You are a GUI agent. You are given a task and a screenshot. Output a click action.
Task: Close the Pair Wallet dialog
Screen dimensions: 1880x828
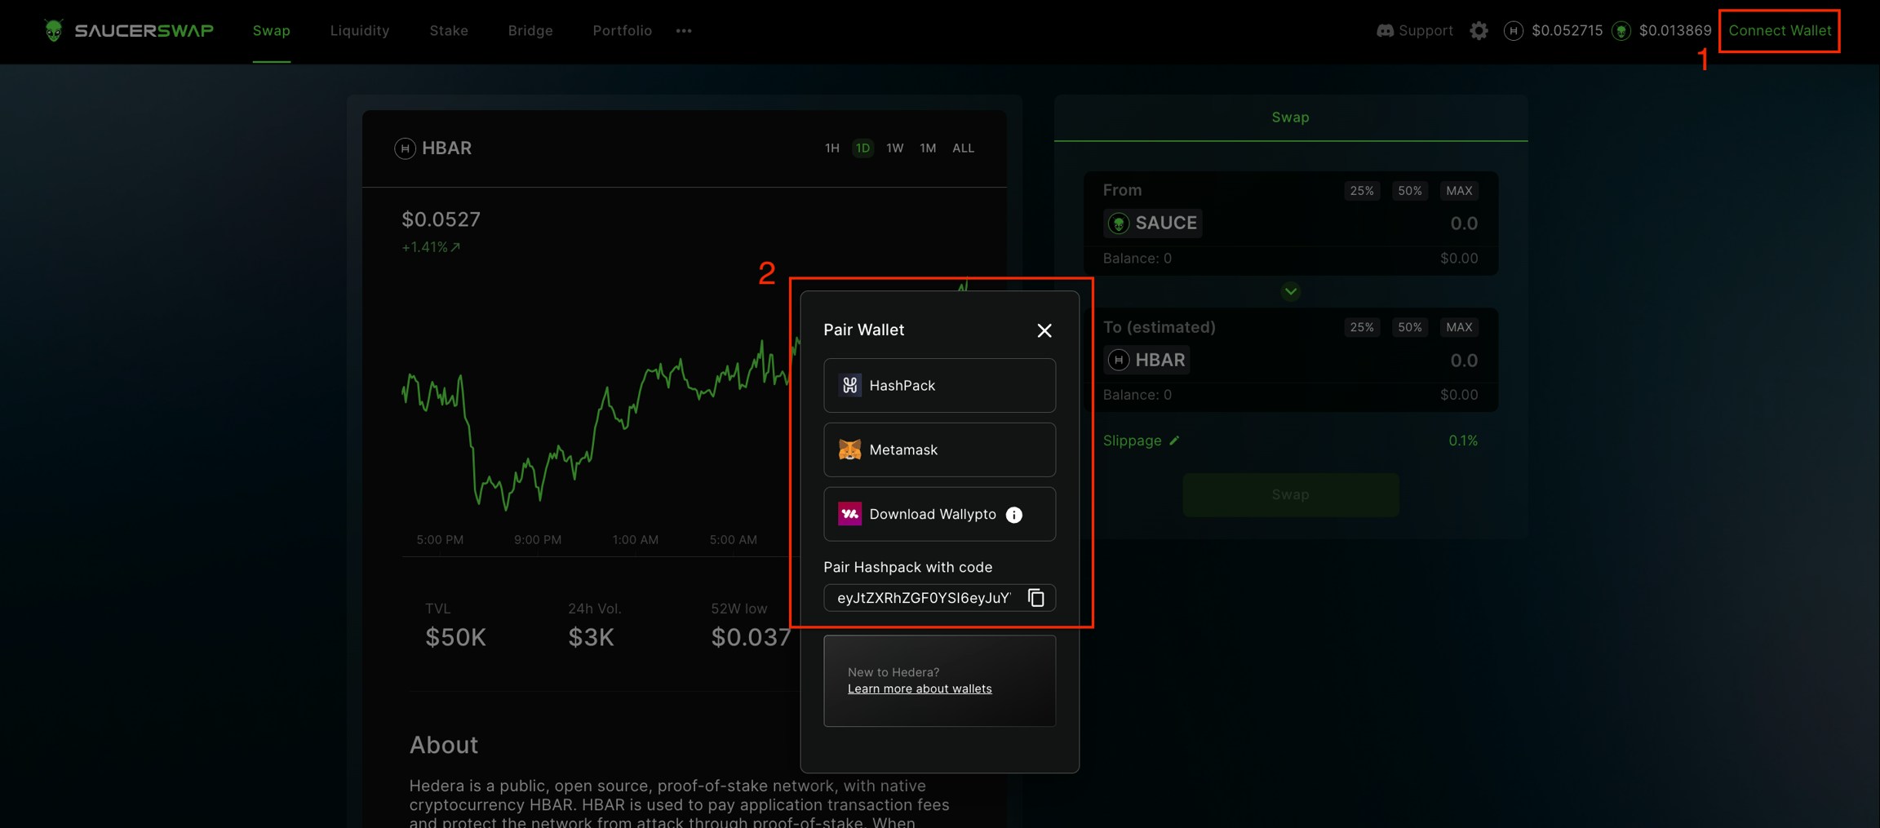point(1044,330)
